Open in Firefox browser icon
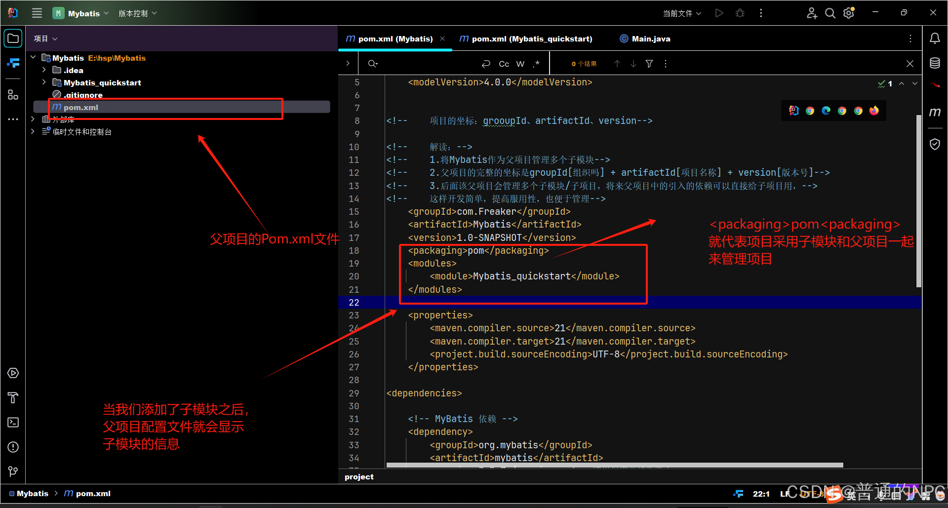Screen dimensions: 948x508 pos(874,111)
